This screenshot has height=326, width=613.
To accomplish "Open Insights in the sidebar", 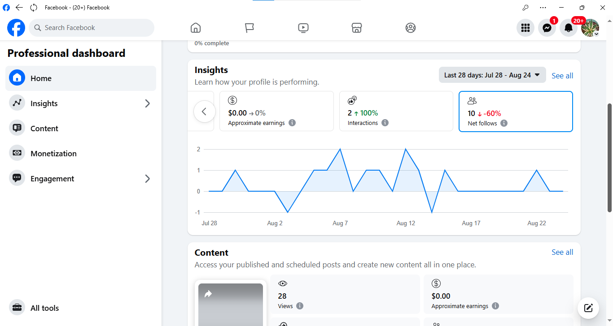I will pyautogui.click(x=81, y=103).
